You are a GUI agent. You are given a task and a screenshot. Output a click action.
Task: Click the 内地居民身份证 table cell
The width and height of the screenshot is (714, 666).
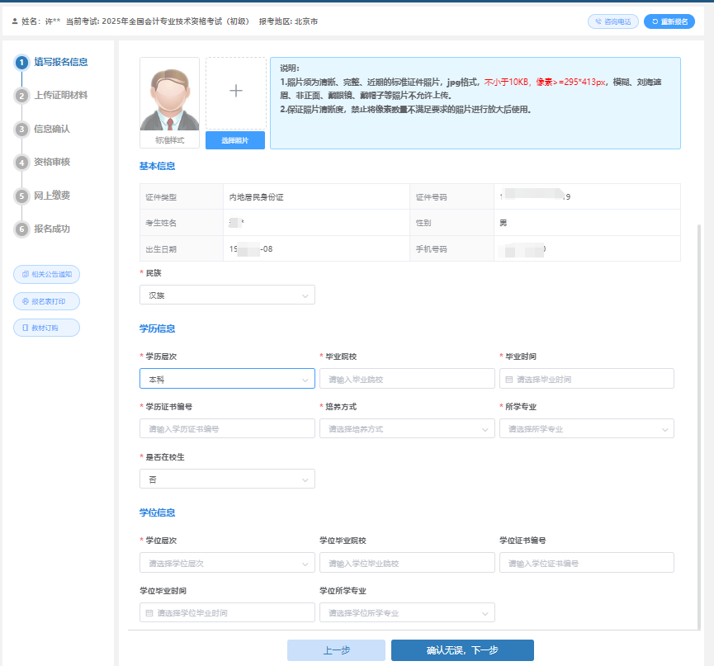point(316,196)
